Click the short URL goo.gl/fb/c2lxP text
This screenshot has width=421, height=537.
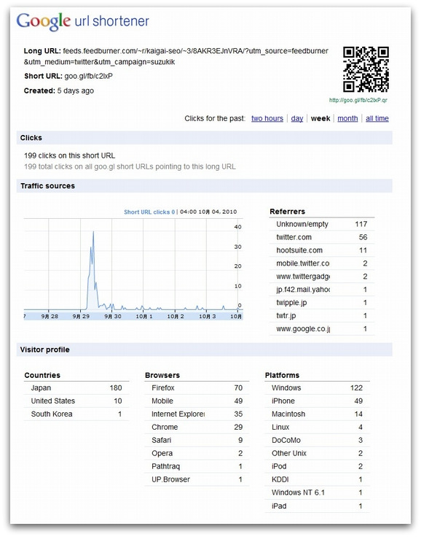coord(88,76)
